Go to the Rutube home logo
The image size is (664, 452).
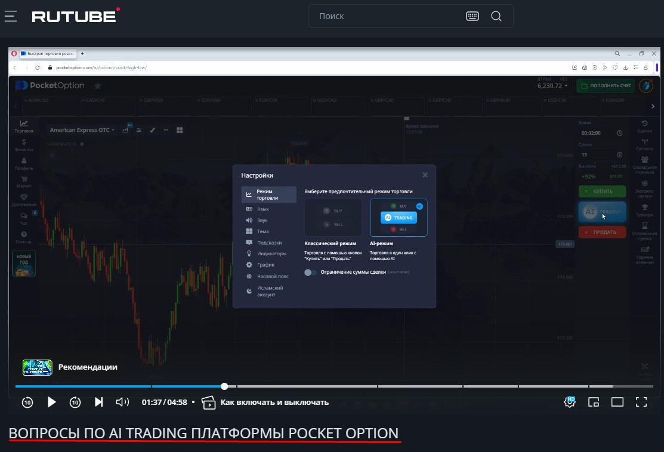[x=76, y=16]
